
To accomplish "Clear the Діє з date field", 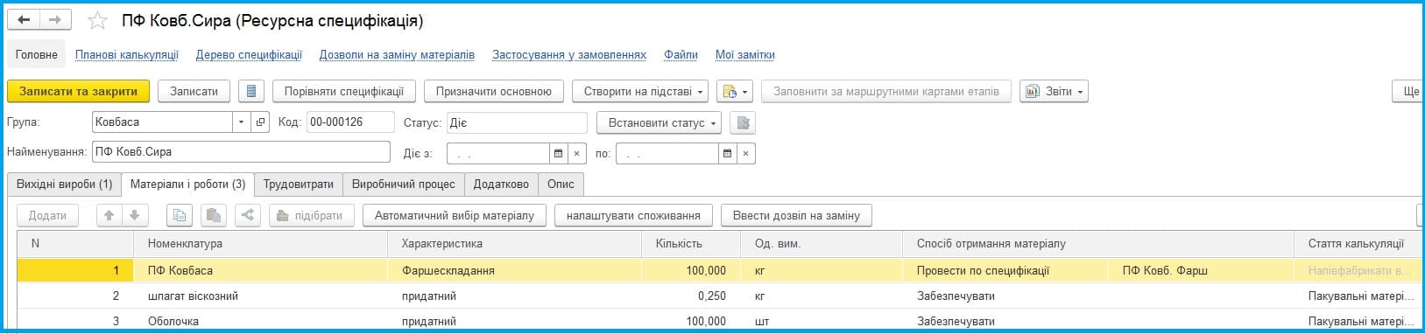I will [x=576, y=154].
